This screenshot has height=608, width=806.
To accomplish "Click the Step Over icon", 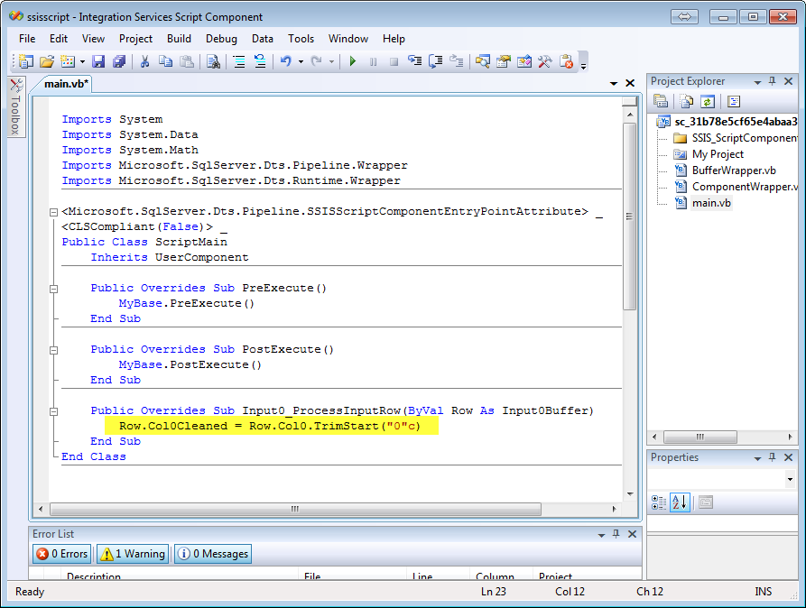I will point(435,61).
